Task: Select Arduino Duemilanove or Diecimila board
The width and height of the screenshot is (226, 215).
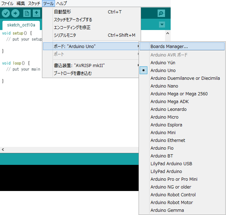Action: 182,78
